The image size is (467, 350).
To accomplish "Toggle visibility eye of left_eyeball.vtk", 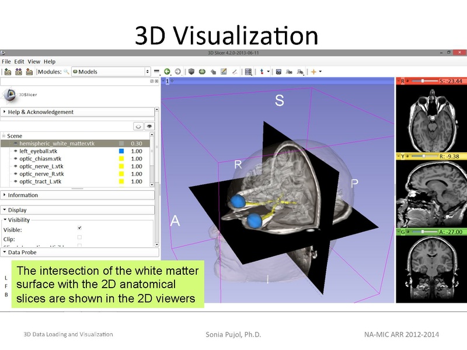I will (16, 151).
